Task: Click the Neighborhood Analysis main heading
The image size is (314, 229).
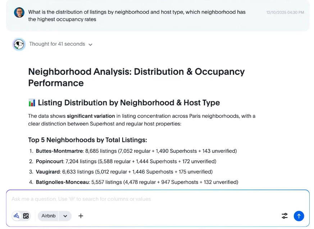Action: (136, 77)
